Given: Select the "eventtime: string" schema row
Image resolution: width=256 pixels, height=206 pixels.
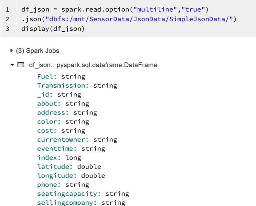Looking at the screenshot, I should 71,148.
